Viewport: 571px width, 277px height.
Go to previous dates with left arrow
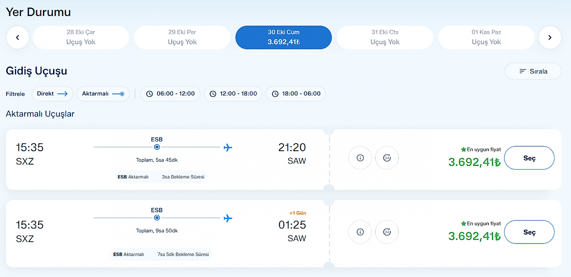coord(17,37)
